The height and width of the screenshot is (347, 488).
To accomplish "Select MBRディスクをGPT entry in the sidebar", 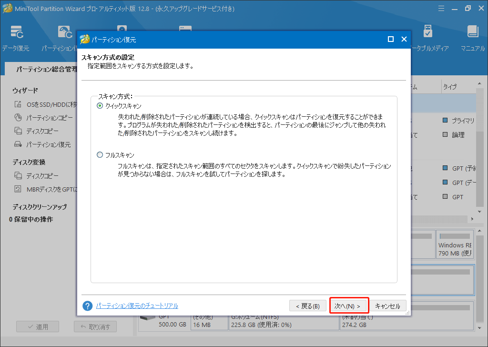I will click(51, 189).
